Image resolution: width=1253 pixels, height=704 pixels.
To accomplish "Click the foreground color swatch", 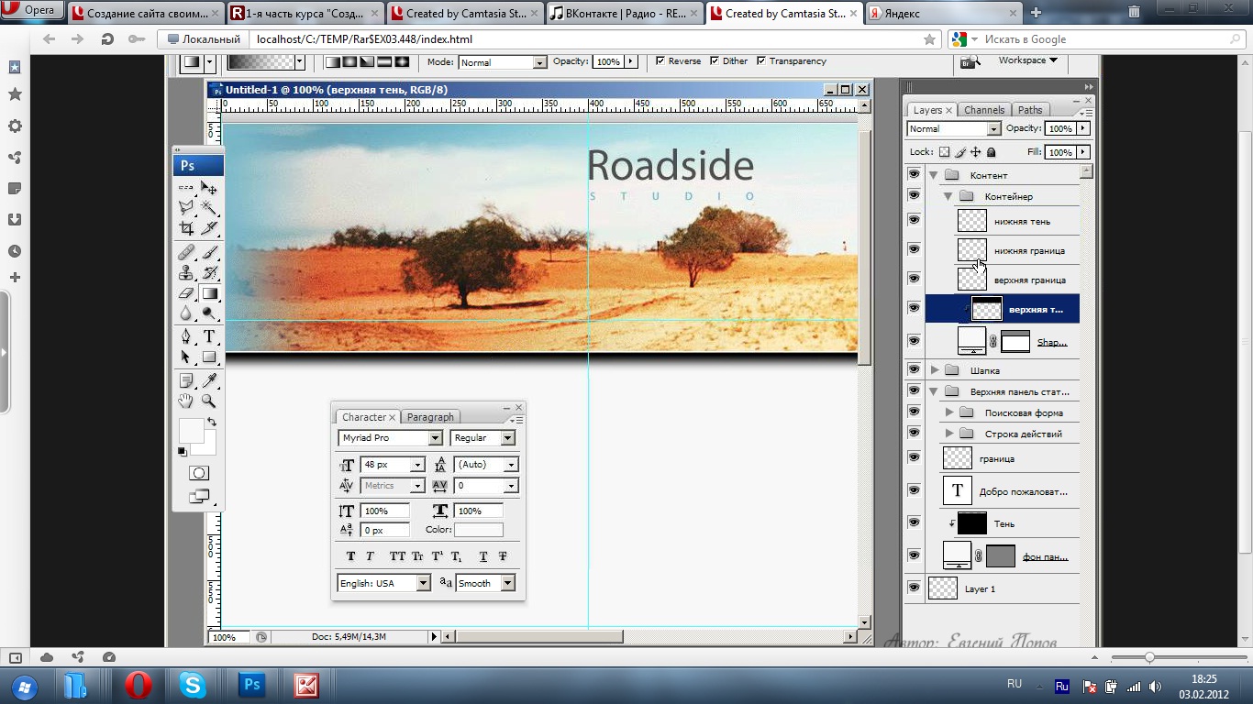I will (190, 431).
